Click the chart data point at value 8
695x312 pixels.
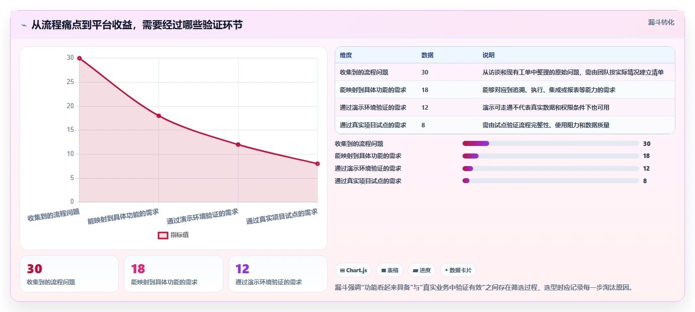tap(318, 164)
